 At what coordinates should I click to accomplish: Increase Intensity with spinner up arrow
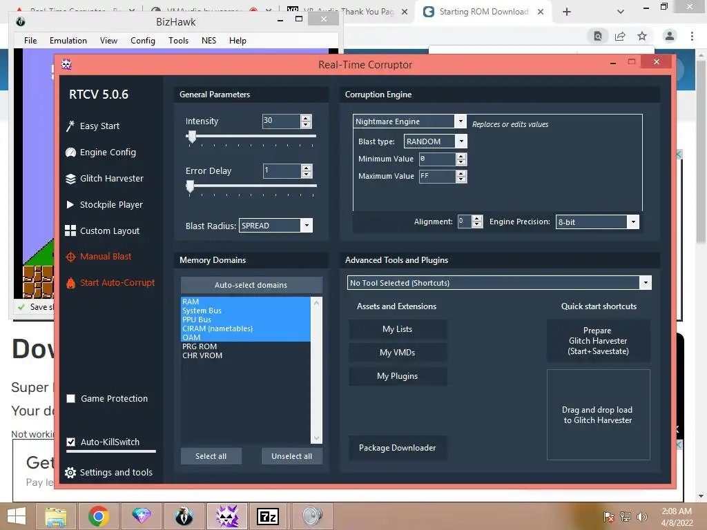[x=306, y=118]
